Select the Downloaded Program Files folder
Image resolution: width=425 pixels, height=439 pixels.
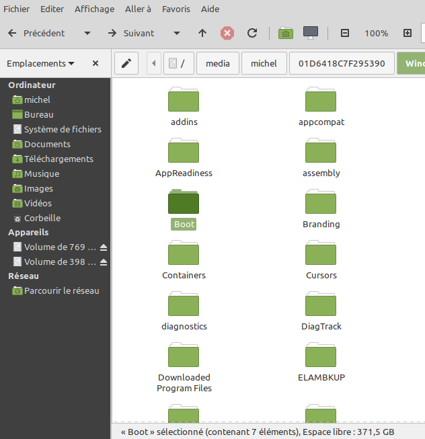pyautogui.click(x=184, y=367)
